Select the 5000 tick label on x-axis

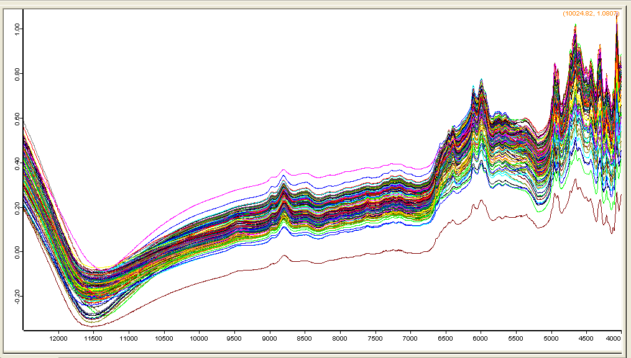[551, 339]
